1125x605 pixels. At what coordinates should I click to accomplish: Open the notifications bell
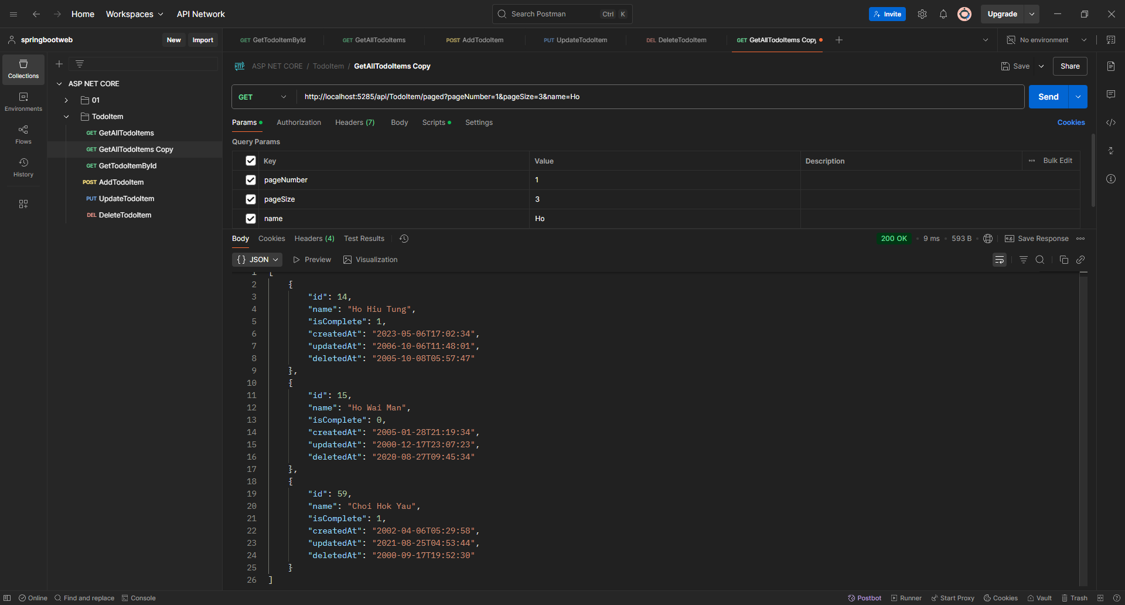tap(943, 14)
